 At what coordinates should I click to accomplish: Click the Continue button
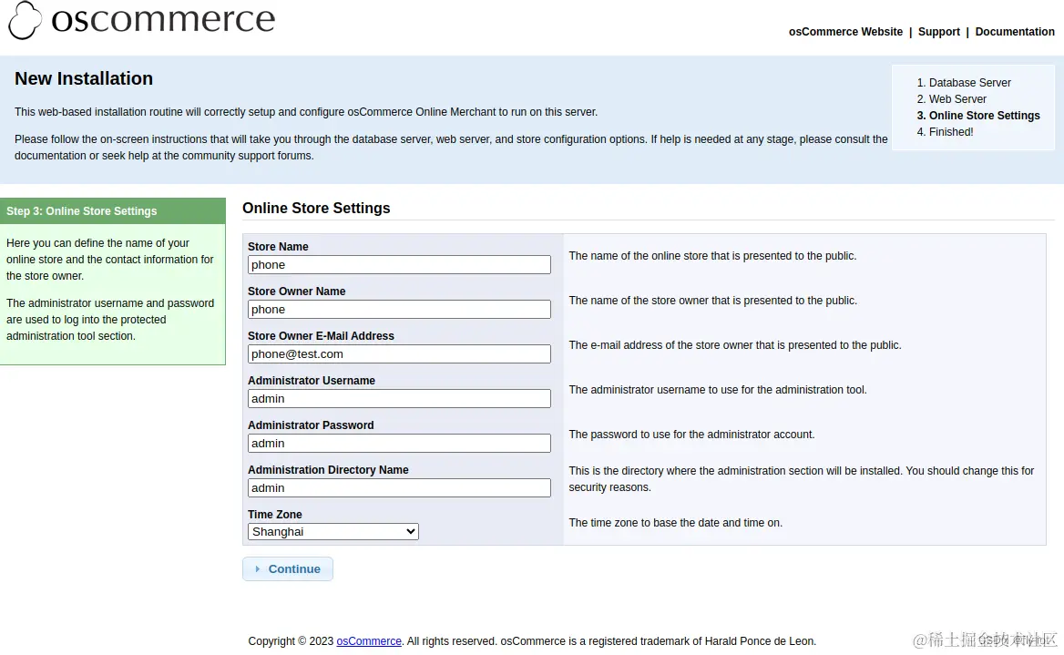tap(288, 568)
